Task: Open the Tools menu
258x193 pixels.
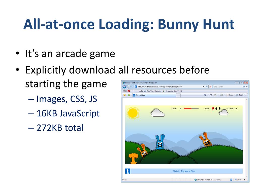Action: (241, 95)
